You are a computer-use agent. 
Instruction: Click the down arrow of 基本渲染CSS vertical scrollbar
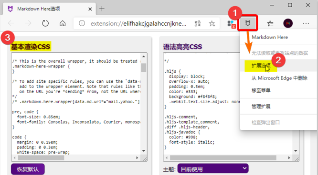click(144, 151)
